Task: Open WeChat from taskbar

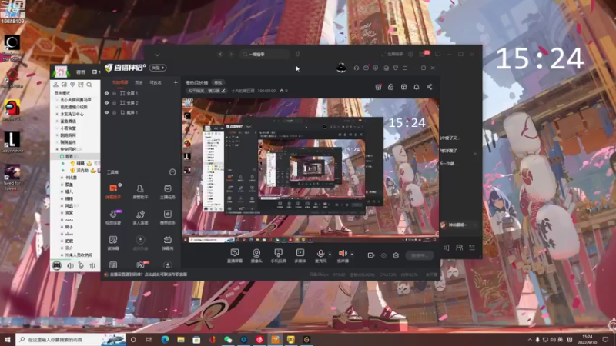Action: [x=228, y=339]
